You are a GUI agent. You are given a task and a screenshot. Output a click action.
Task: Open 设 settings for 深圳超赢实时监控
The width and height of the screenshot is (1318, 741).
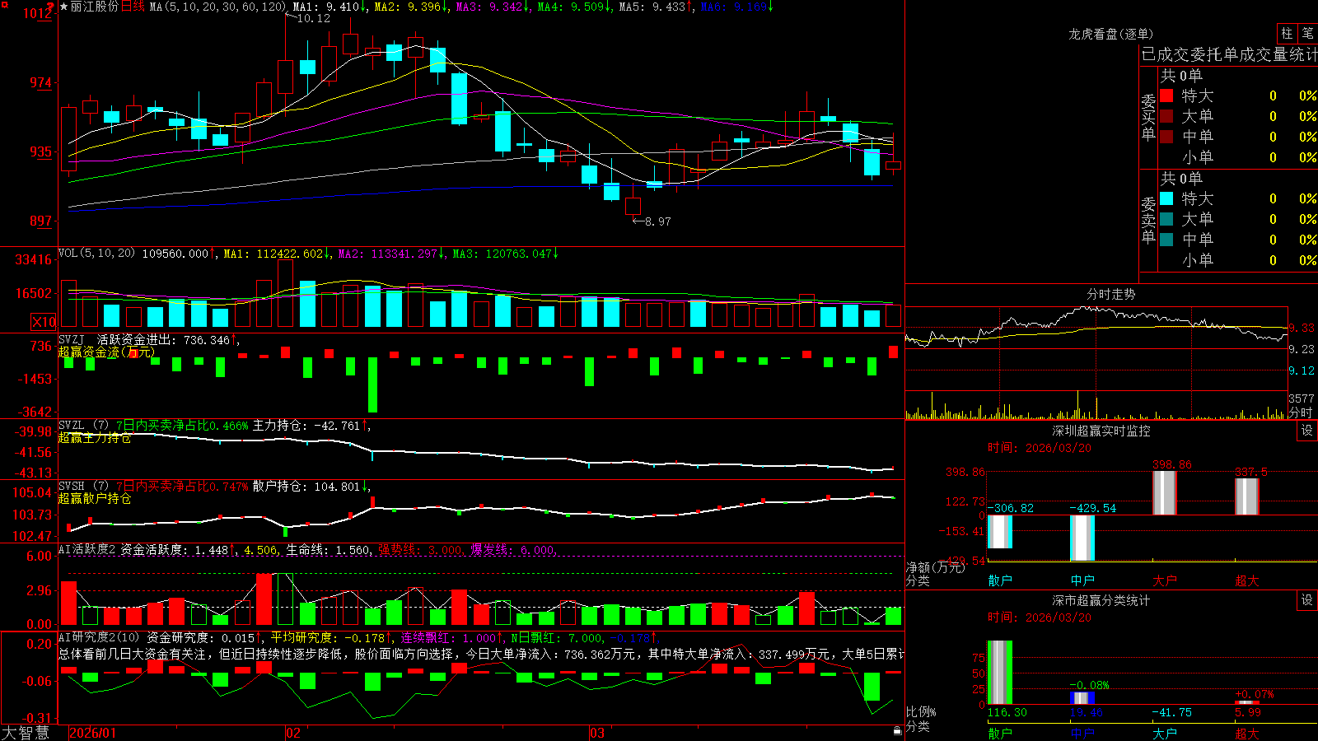1307,431
